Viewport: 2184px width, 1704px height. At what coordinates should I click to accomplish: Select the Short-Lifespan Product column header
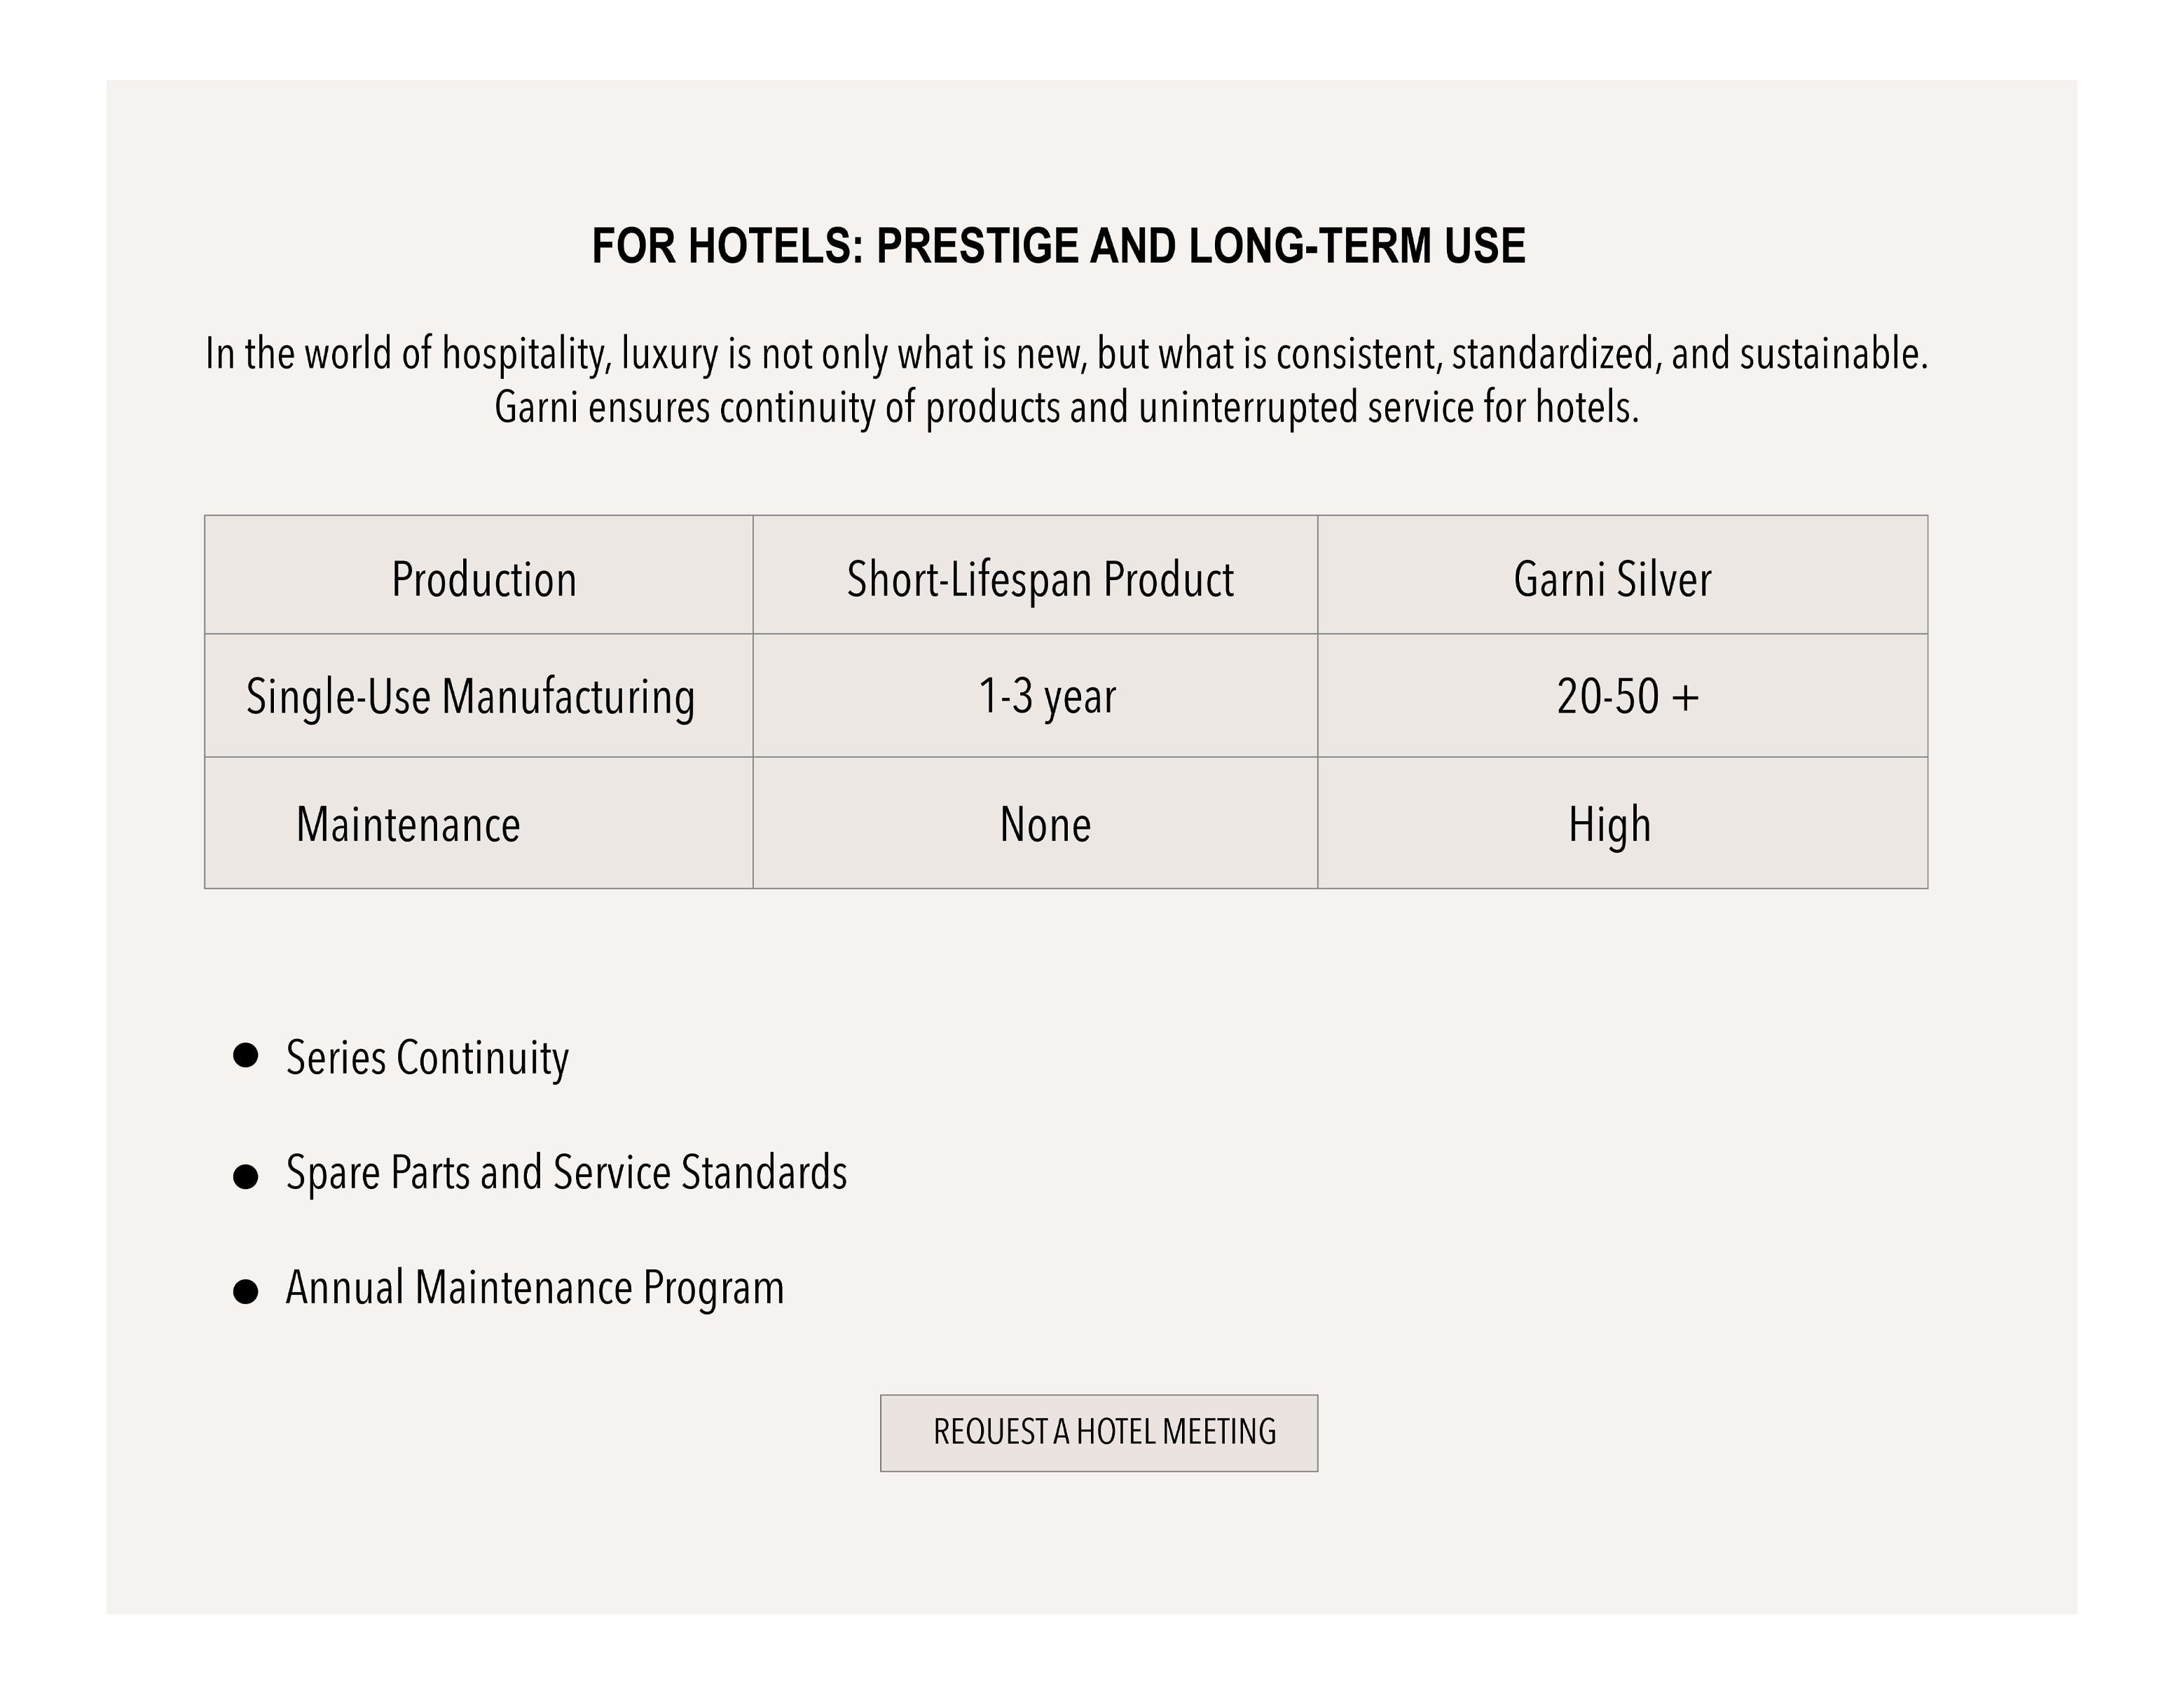[1039, 579]
